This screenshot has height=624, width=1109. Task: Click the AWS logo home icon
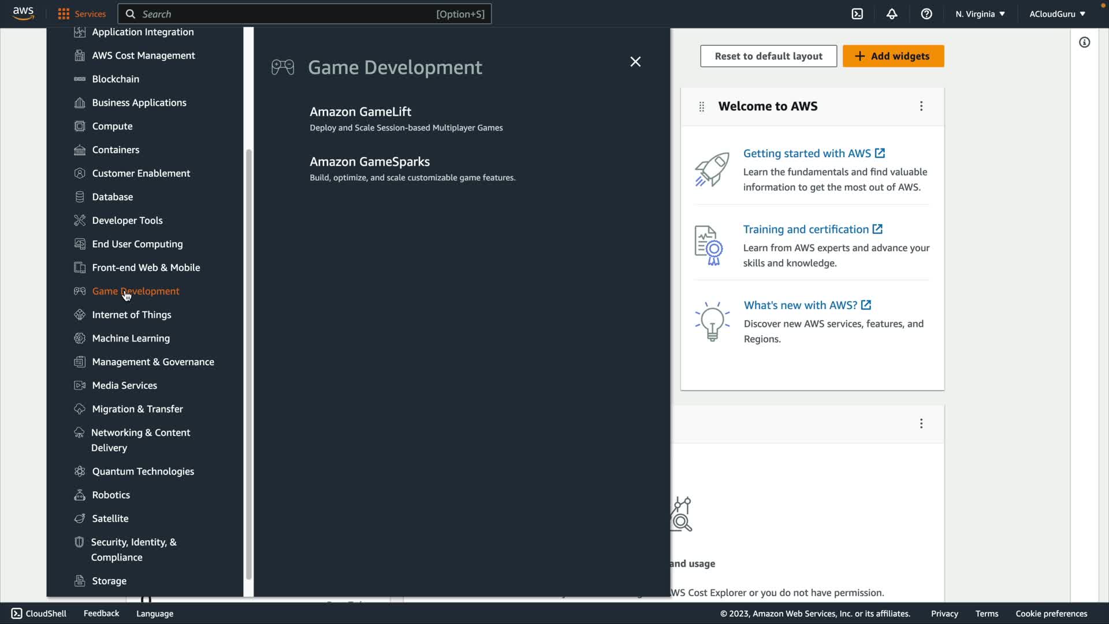pos(23,14)
